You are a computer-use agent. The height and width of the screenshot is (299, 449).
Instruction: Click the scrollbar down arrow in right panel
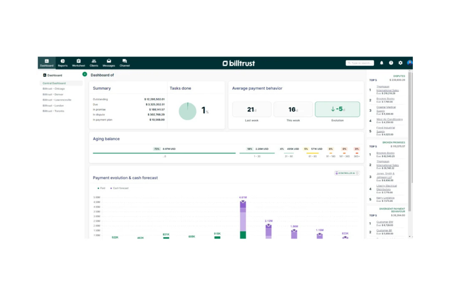(x=410, y=237)
